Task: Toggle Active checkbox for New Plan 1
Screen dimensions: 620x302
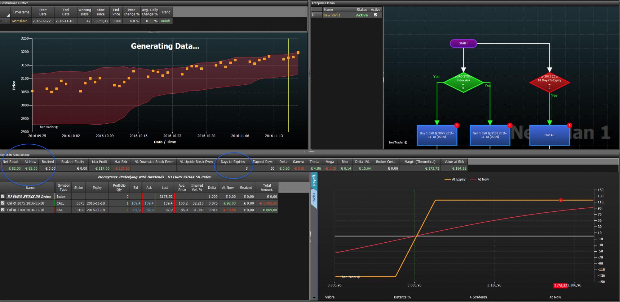Action: [x=375, y=15]
